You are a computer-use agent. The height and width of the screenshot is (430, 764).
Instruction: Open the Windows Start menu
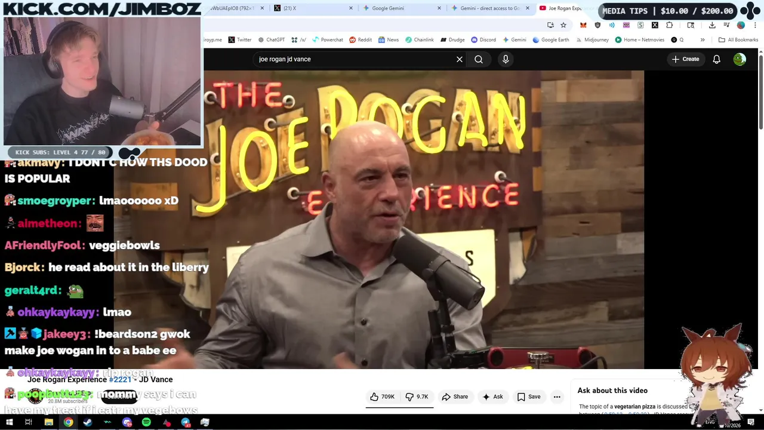pos(9,422)
